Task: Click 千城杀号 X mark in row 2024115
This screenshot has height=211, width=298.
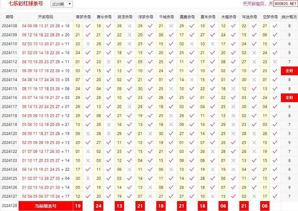Action: [171, 89]
